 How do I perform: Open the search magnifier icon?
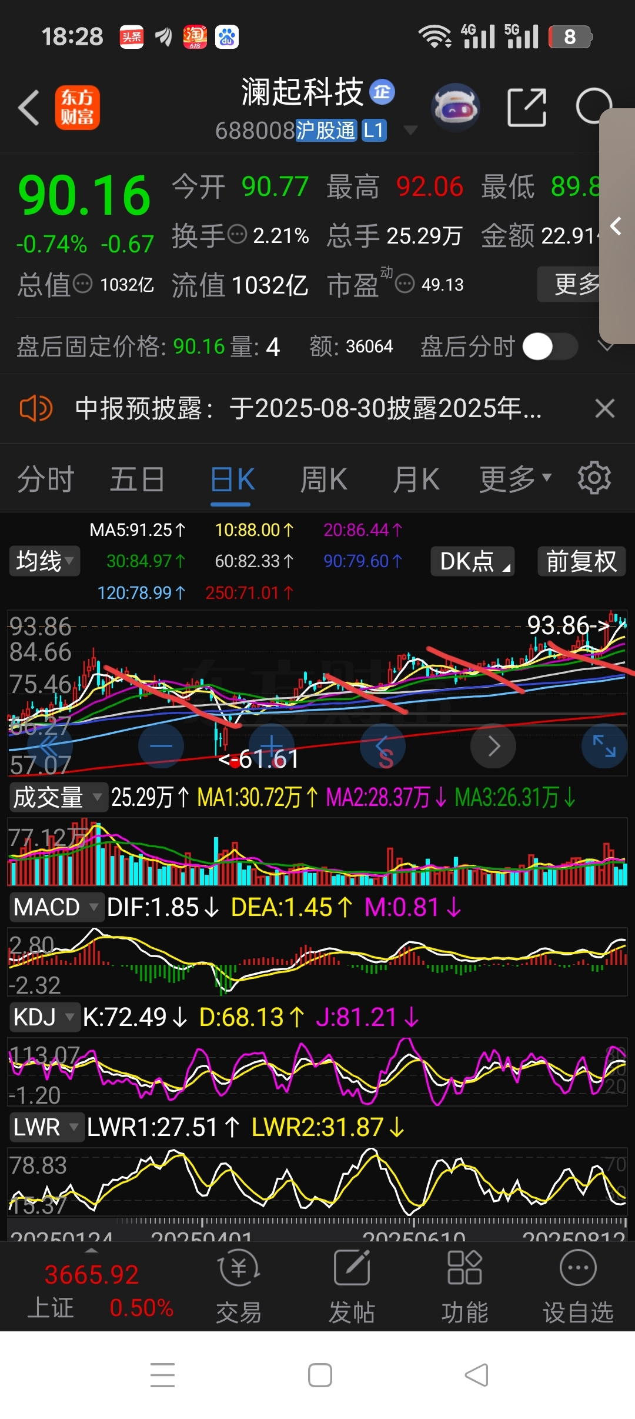tap(593, 106)
